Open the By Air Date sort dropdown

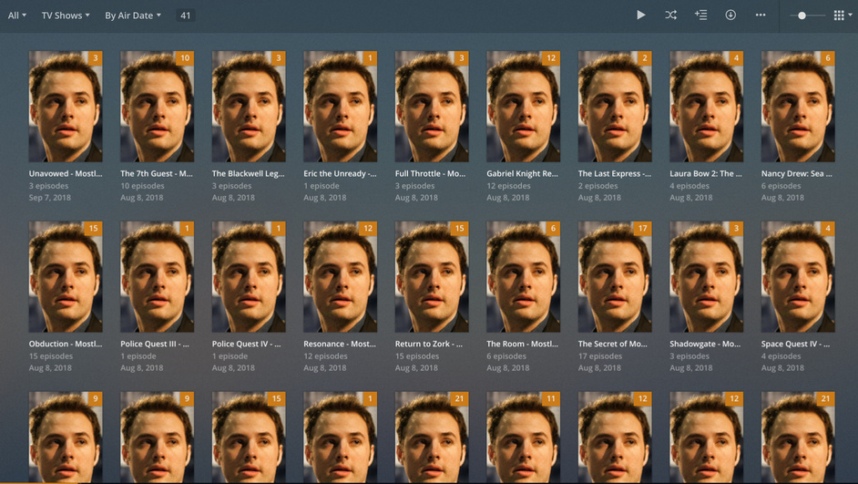pyautogui.click(x=133, y=15)
